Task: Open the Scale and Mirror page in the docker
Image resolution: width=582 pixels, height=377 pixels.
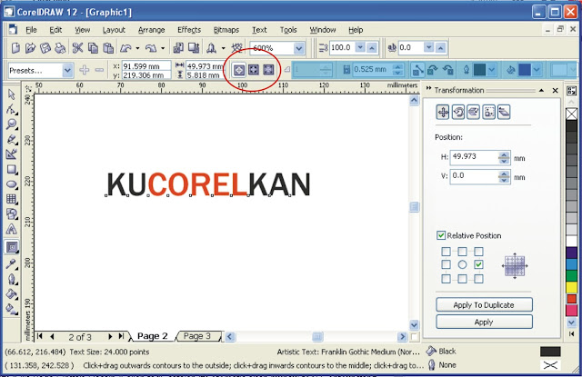Action: coord(473,112)
